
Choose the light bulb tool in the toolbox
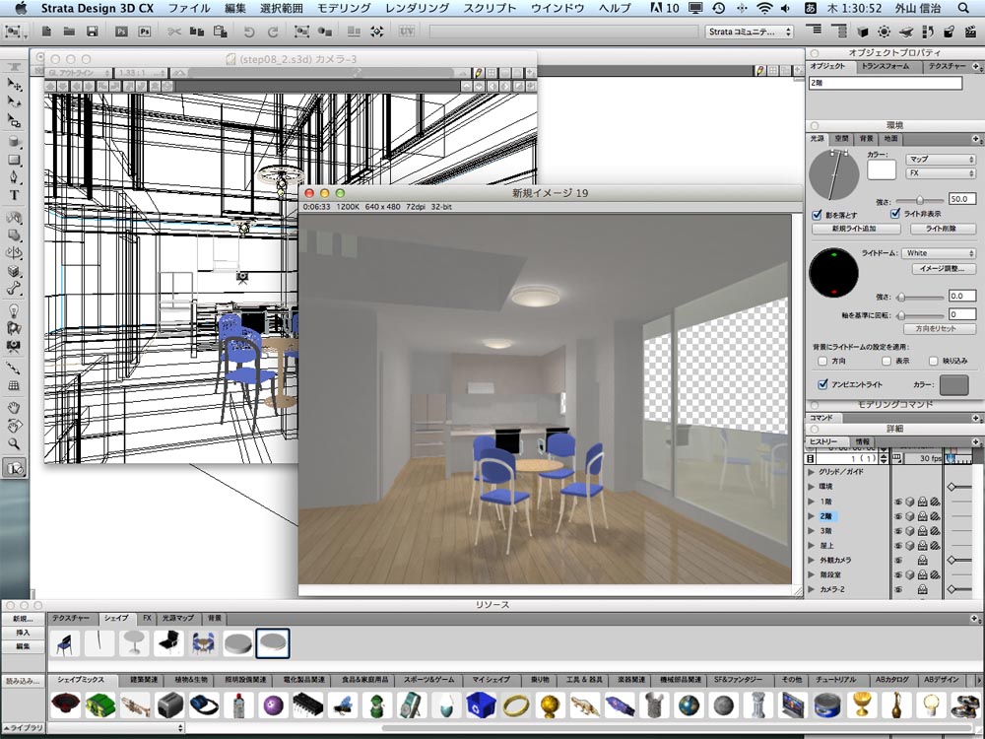click(14, 310)
